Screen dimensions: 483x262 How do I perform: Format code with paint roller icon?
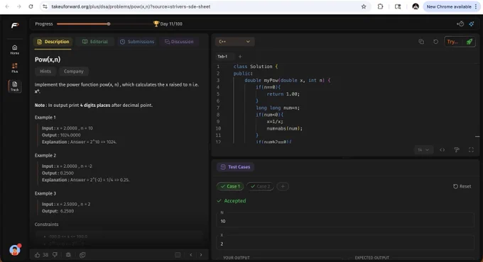click(457, 150)
